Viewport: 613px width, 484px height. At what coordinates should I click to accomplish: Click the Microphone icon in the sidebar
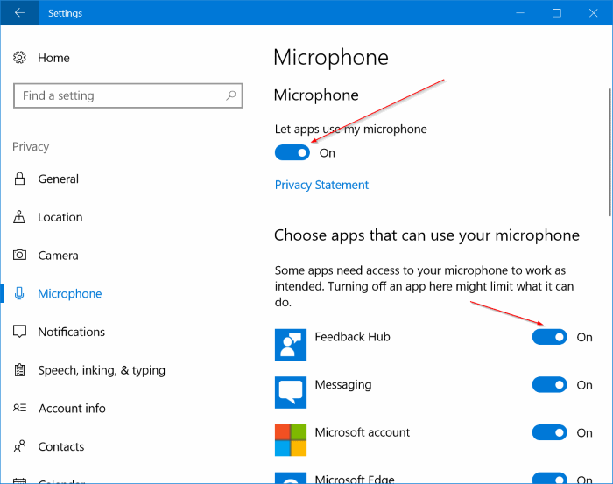19,293
